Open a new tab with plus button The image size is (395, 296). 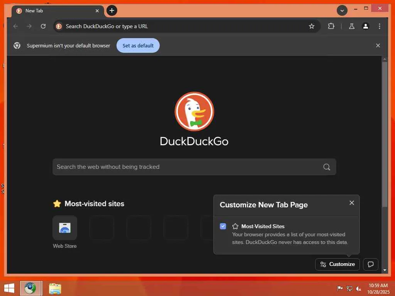[x=112, y=10]
